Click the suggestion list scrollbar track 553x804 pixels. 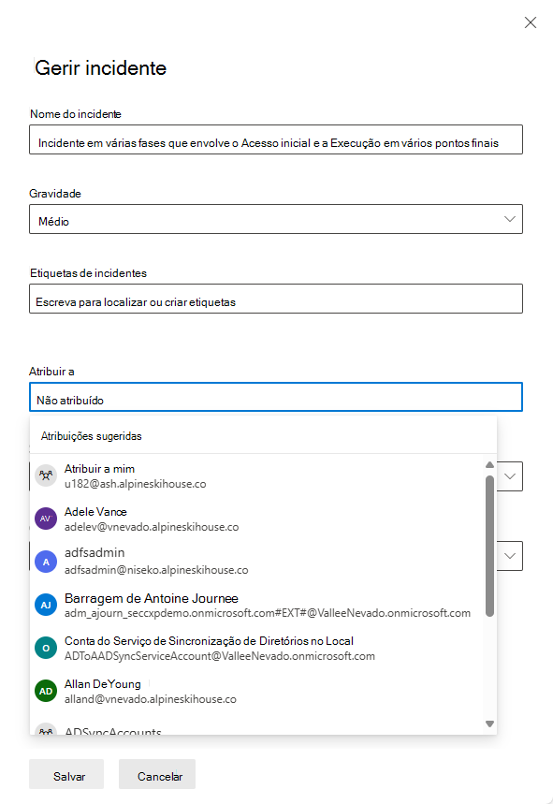tap(488, 655)
